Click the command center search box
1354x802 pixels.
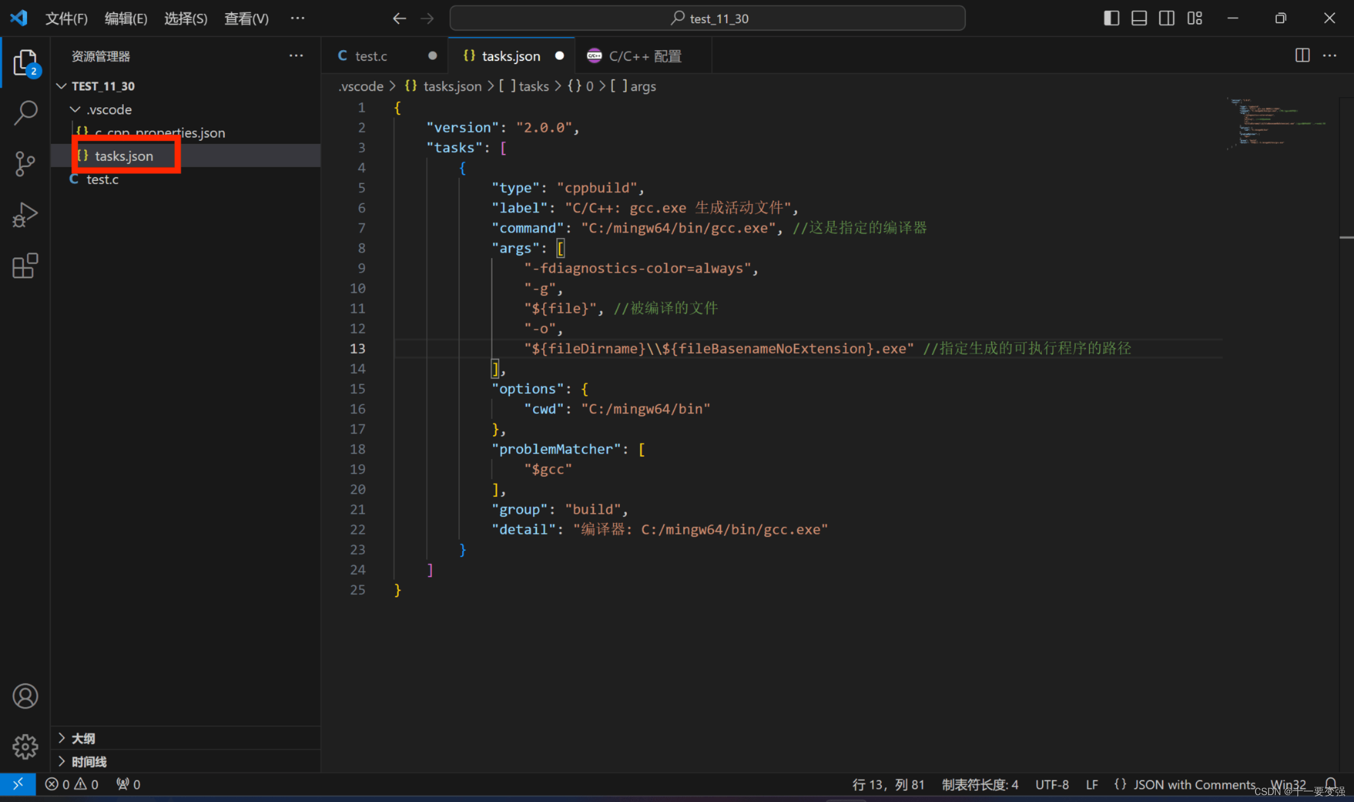707,19
